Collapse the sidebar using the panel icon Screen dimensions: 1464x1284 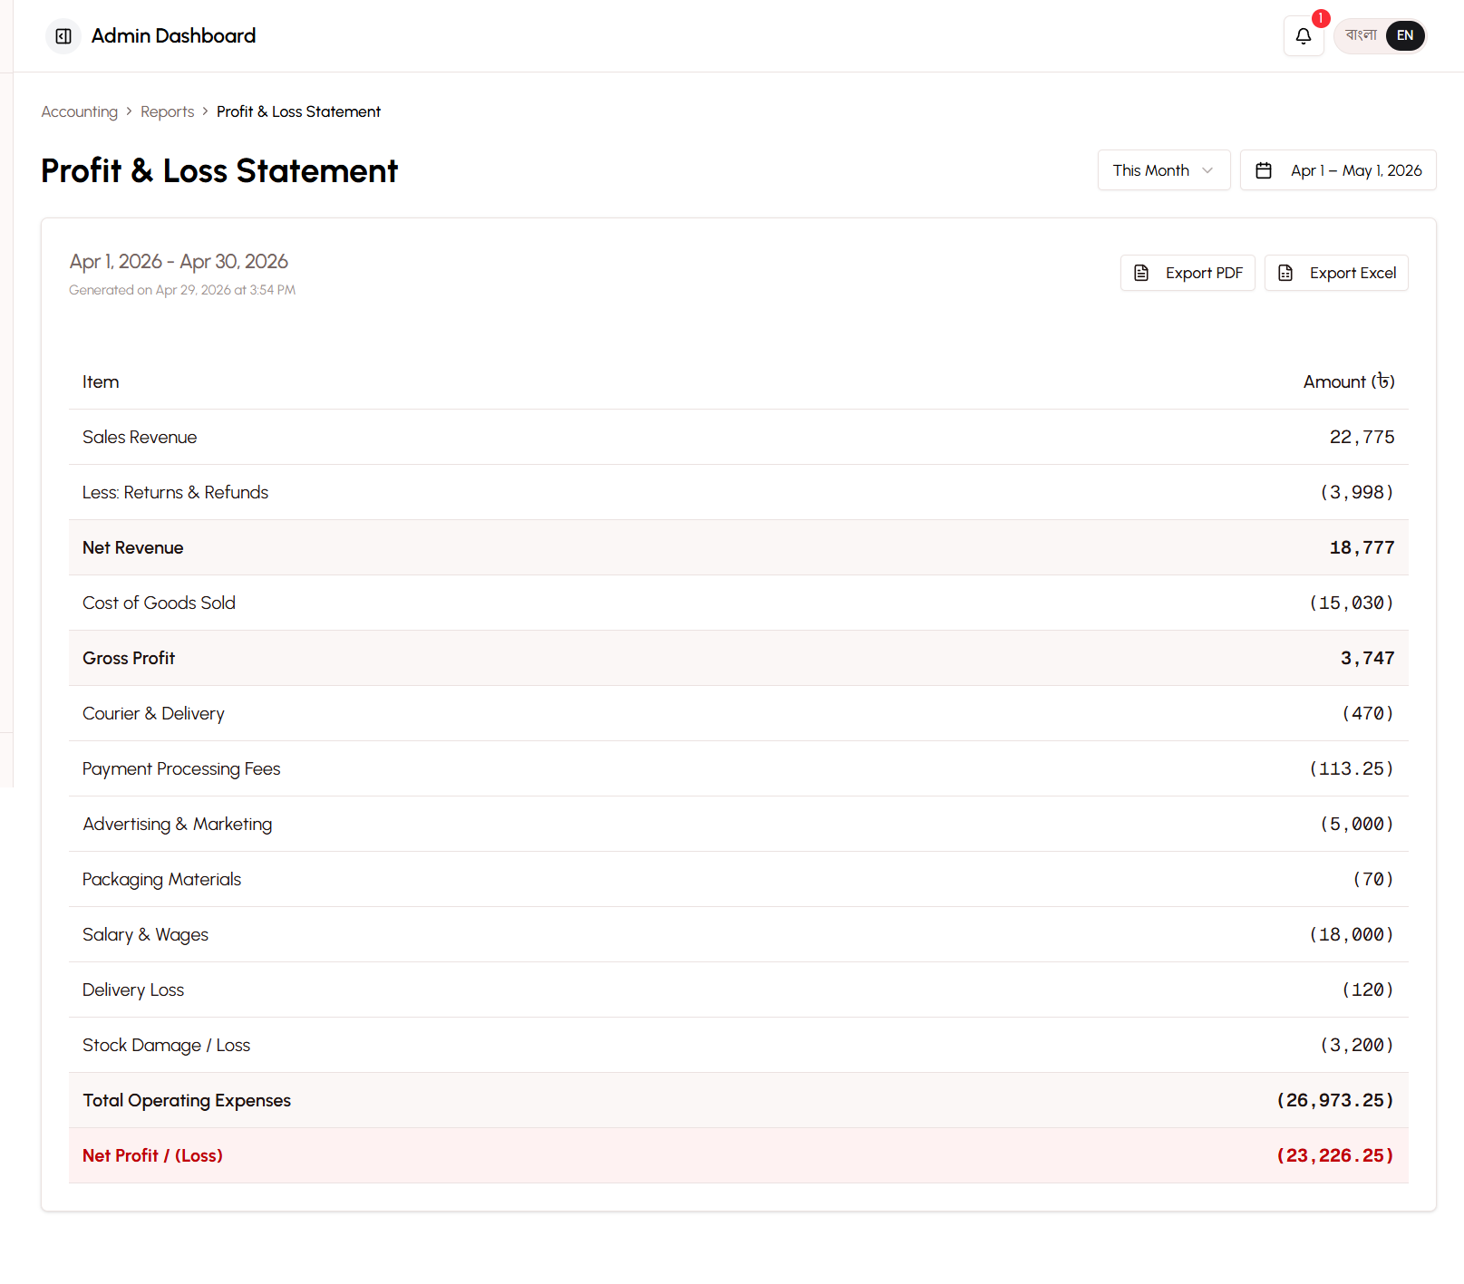pyautogui.click(x=63, y=36)
